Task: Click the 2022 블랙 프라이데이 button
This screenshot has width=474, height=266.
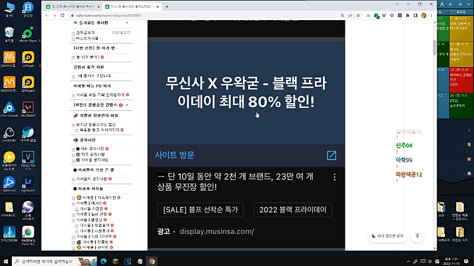Action: pos(293,210)
